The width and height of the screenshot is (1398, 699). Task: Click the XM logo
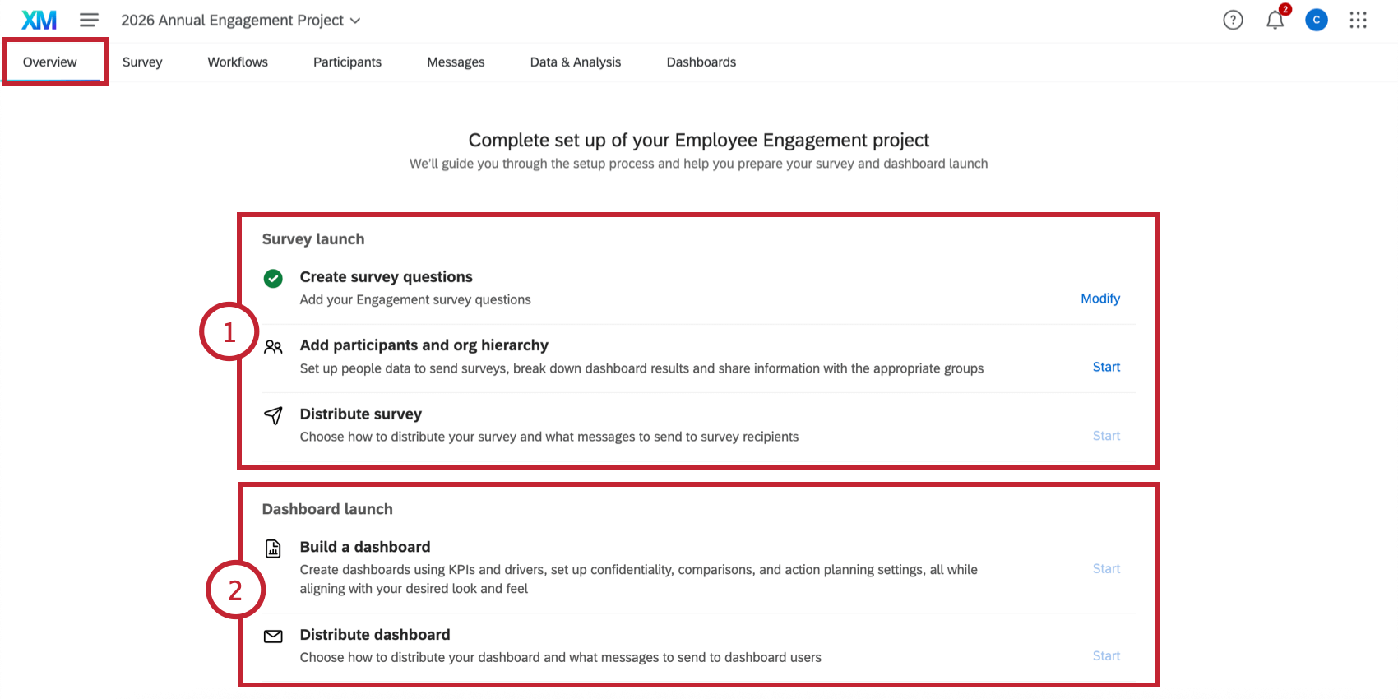(x=38, y=20)
